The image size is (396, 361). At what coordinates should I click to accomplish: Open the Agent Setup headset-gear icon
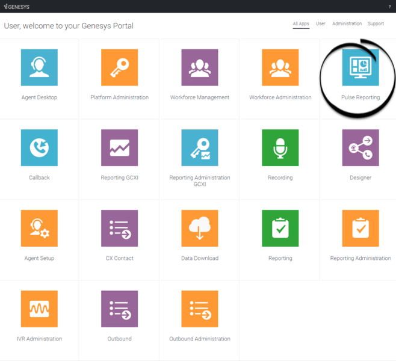(x=39, y=228)
